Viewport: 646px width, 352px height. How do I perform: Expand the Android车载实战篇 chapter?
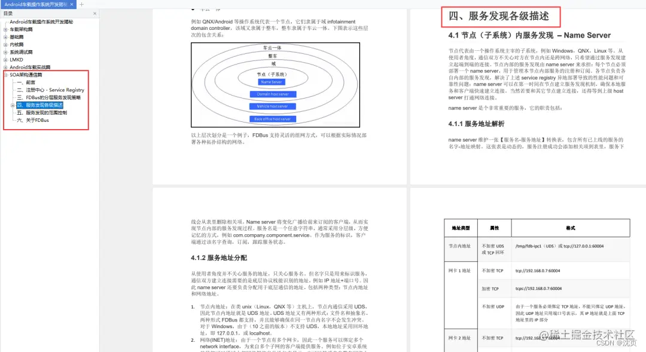click(x=4, y=67)
